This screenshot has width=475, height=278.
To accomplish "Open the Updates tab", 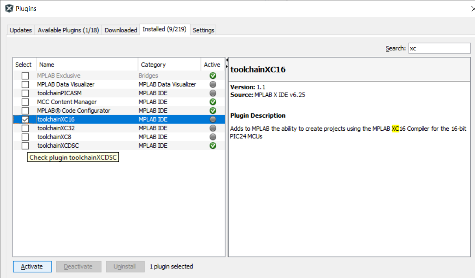I will (21, 30).
